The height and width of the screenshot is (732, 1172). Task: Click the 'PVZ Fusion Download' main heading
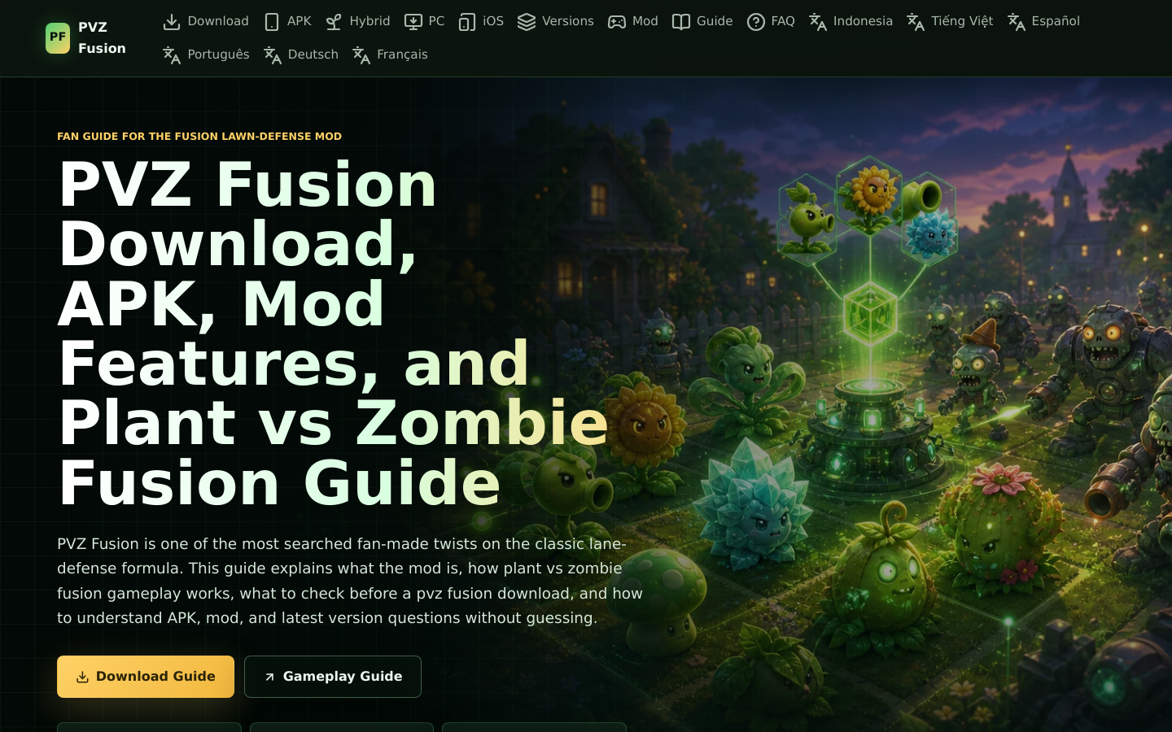(x=334, y=333)
